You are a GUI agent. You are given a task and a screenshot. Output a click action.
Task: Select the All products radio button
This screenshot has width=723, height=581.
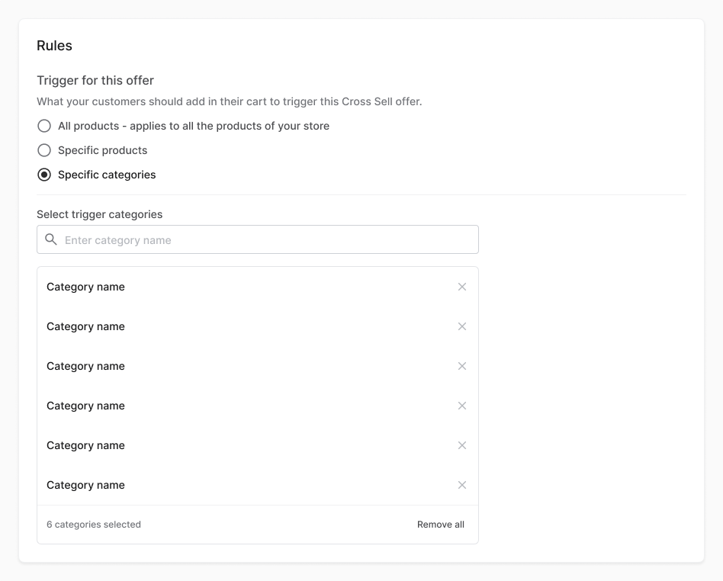(x=44, y=126)
